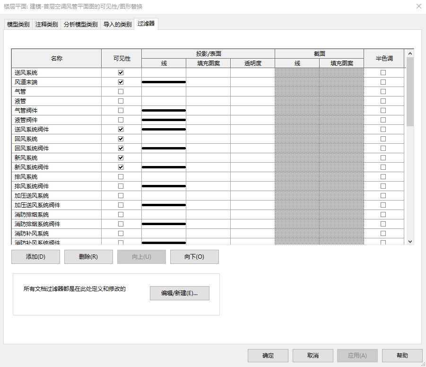Edit projection line override for 消防排烟系统阀件
Image resolution: width=426 pixels, height=367 pixels.
point(164,224)
